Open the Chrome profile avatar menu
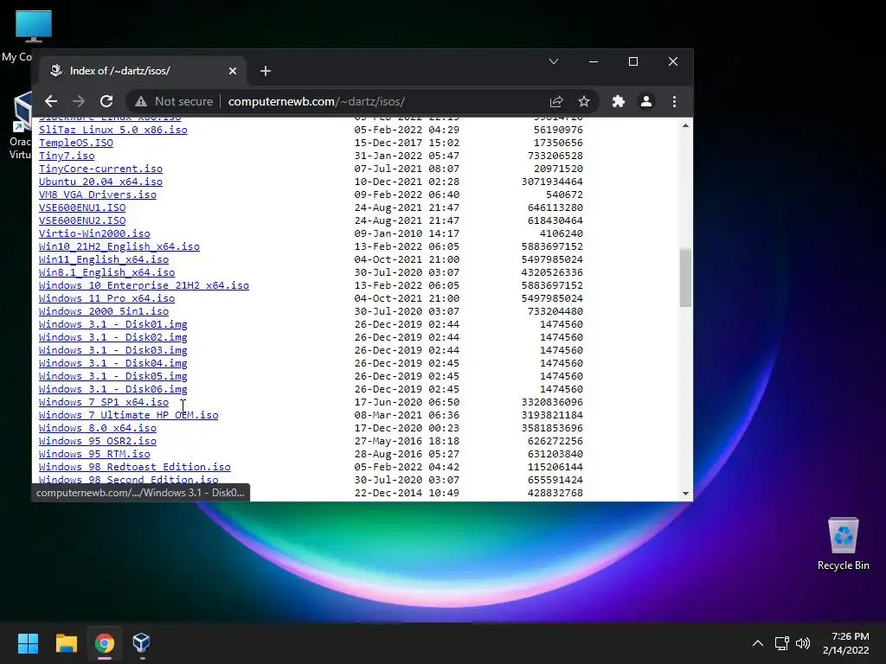The image size is (886, 664). [645, 102]
